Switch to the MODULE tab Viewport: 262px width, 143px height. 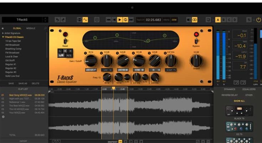coord(31,28)
